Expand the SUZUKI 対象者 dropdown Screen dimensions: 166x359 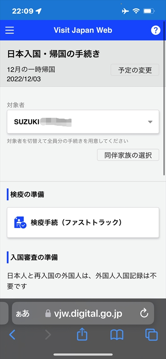pyautogui.click(x=83, y=122)
